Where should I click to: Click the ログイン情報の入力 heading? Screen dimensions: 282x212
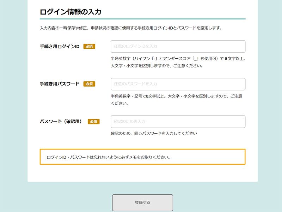click(70, 12)
